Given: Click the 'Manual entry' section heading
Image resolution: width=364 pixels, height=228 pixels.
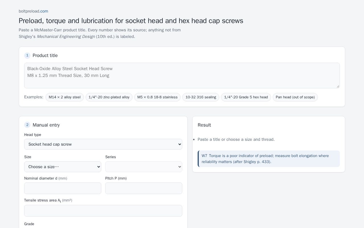Looking at the screenshot, I should click(46, 125).
